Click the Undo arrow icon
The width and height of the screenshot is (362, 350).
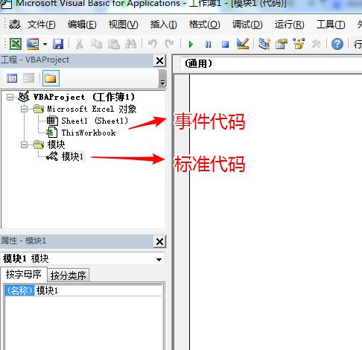[153, 44]
